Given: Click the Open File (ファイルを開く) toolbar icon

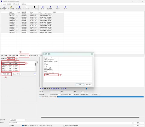Looking at the screenshot, I should click(11, 7).
